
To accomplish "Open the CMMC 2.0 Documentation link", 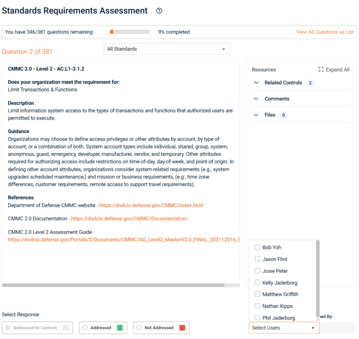I will [129, 219].
